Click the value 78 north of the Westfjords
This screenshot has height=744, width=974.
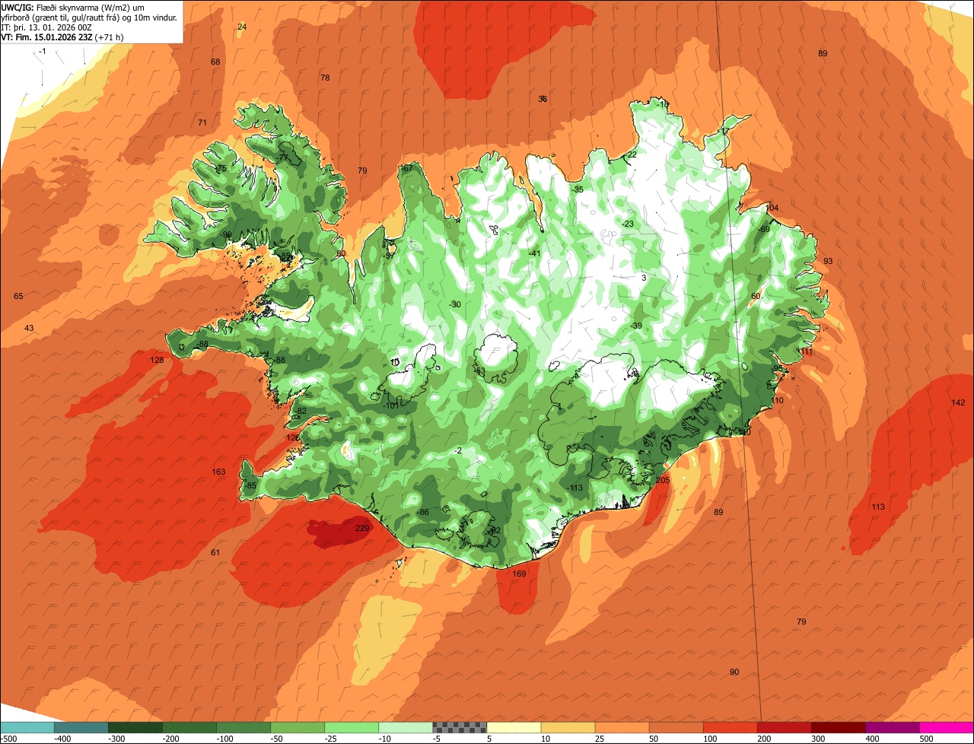click(x=325, y=78)
